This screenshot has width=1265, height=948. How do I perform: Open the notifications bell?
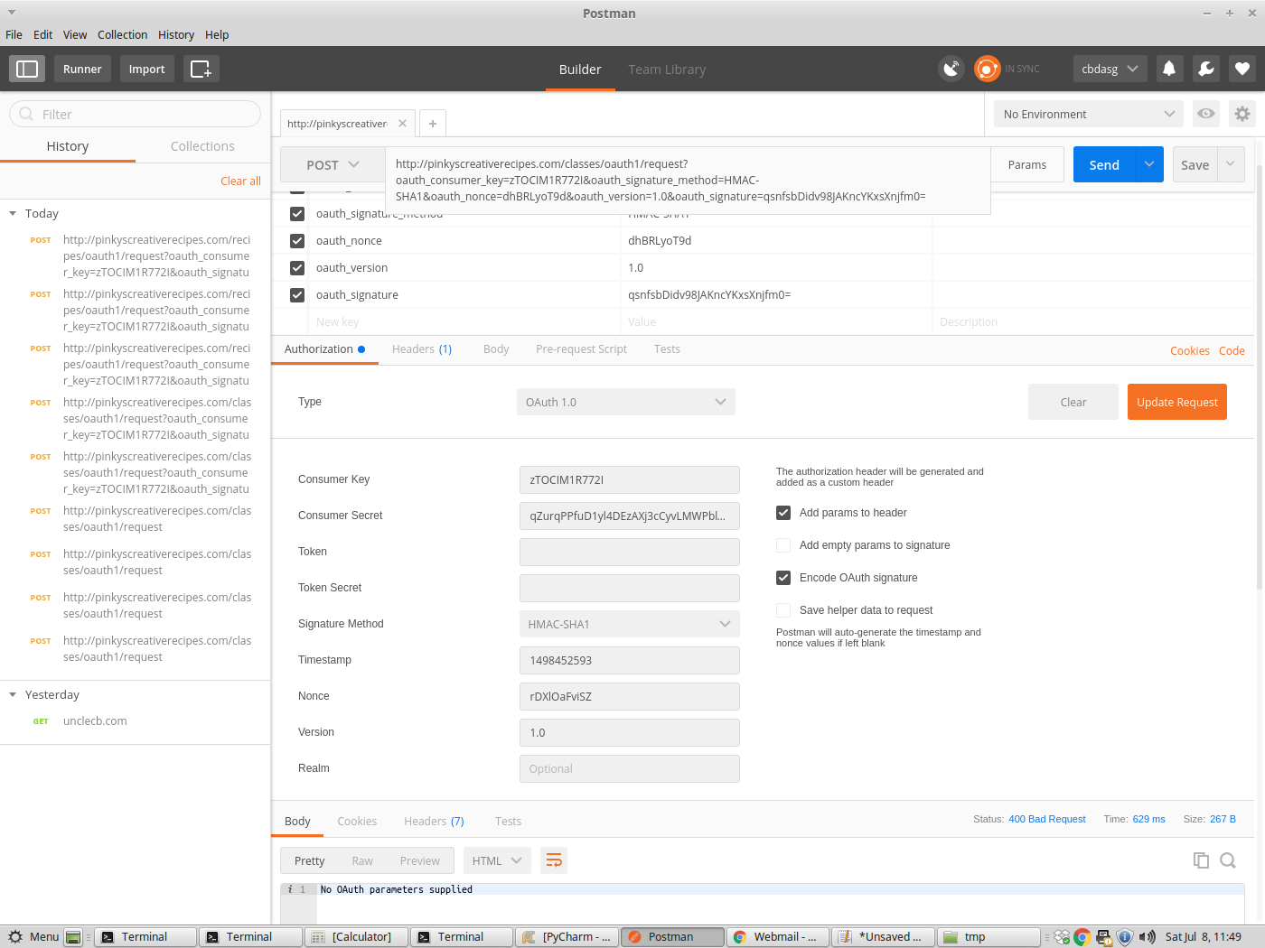point(1169,68)
